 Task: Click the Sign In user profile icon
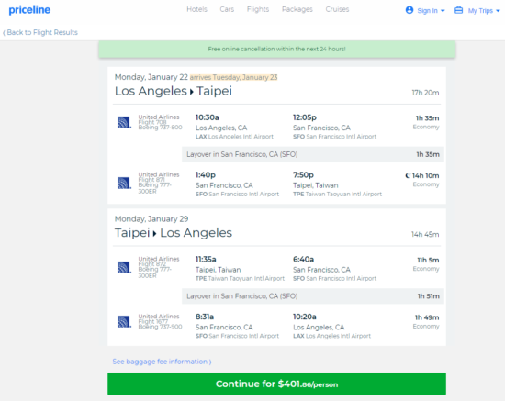click(410, 10)
